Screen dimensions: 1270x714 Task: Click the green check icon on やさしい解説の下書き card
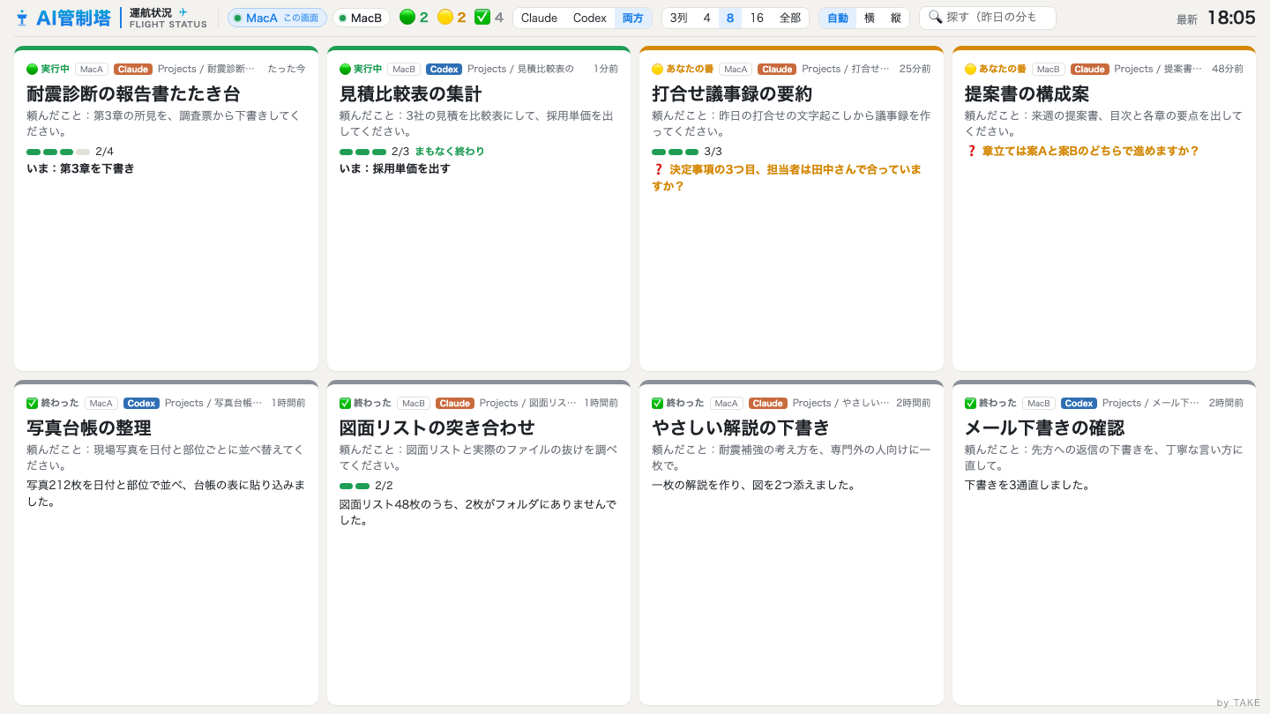657,403
